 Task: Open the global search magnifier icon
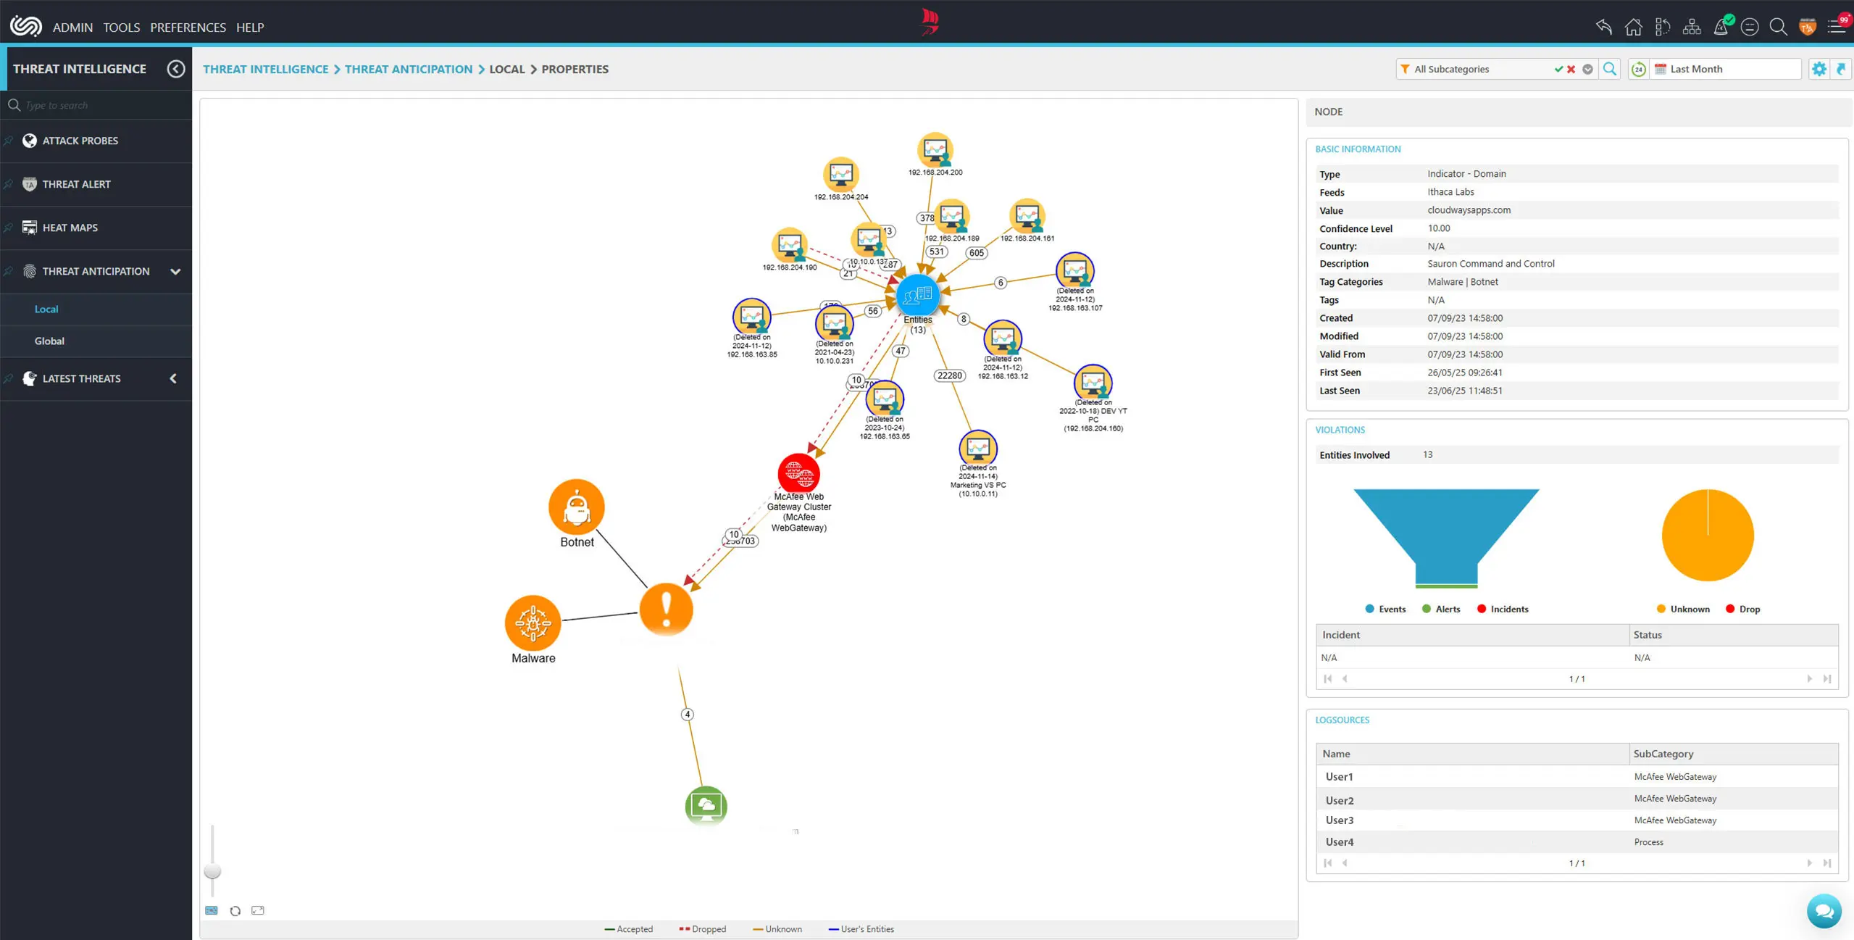[x=1778, y=27]
